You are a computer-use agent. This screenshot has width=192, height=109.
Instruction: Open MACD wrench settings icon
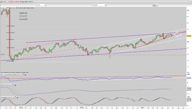click(x=11, y=85)
